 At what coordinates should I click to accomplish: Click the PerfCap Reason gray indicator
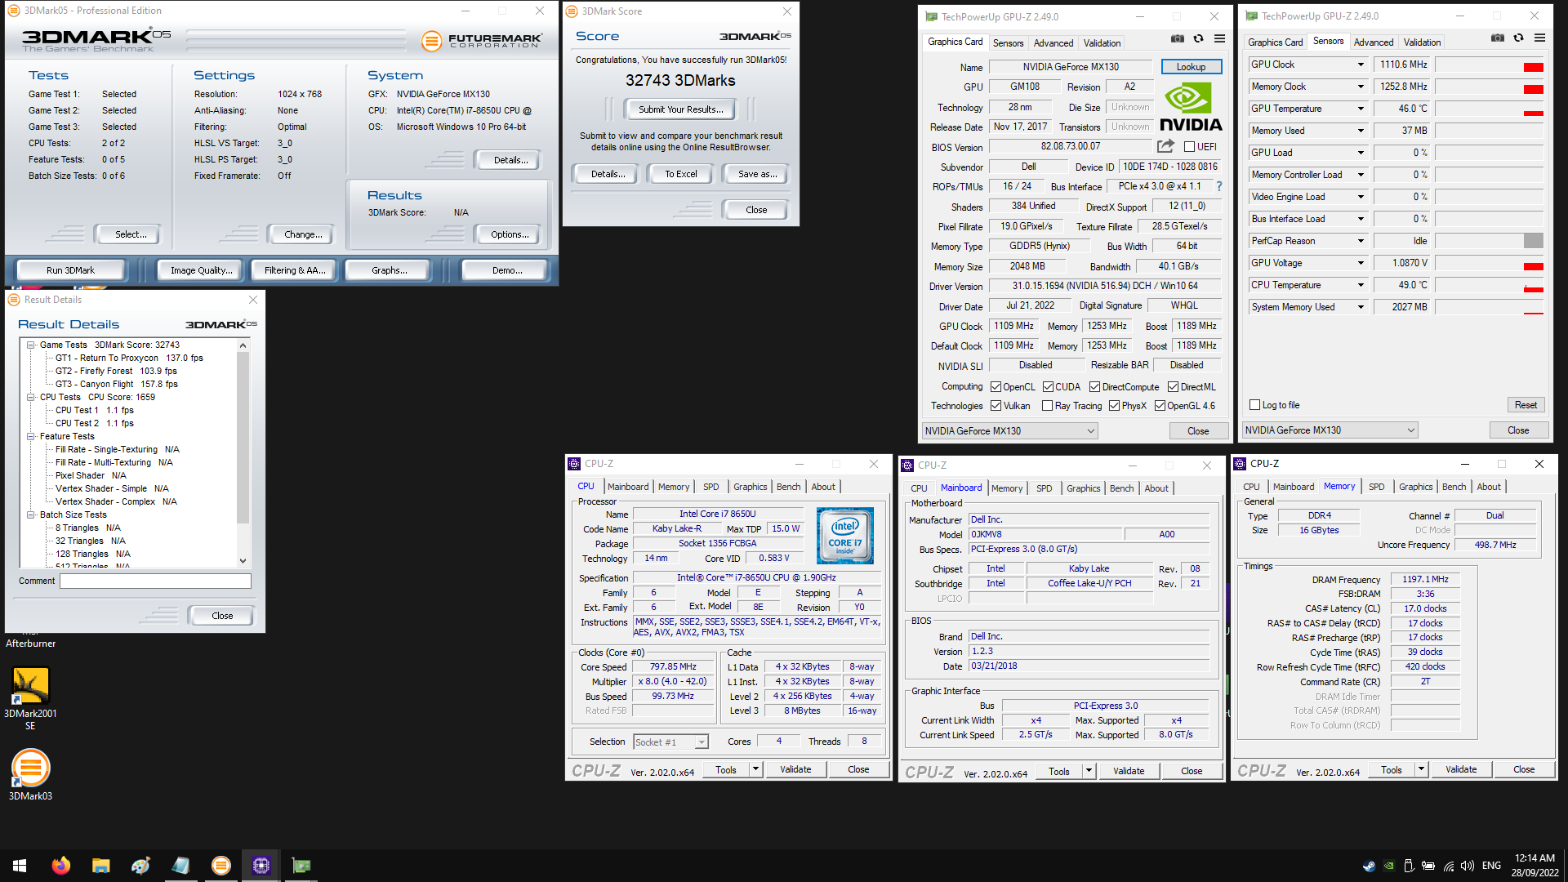tap(1534, 241)
